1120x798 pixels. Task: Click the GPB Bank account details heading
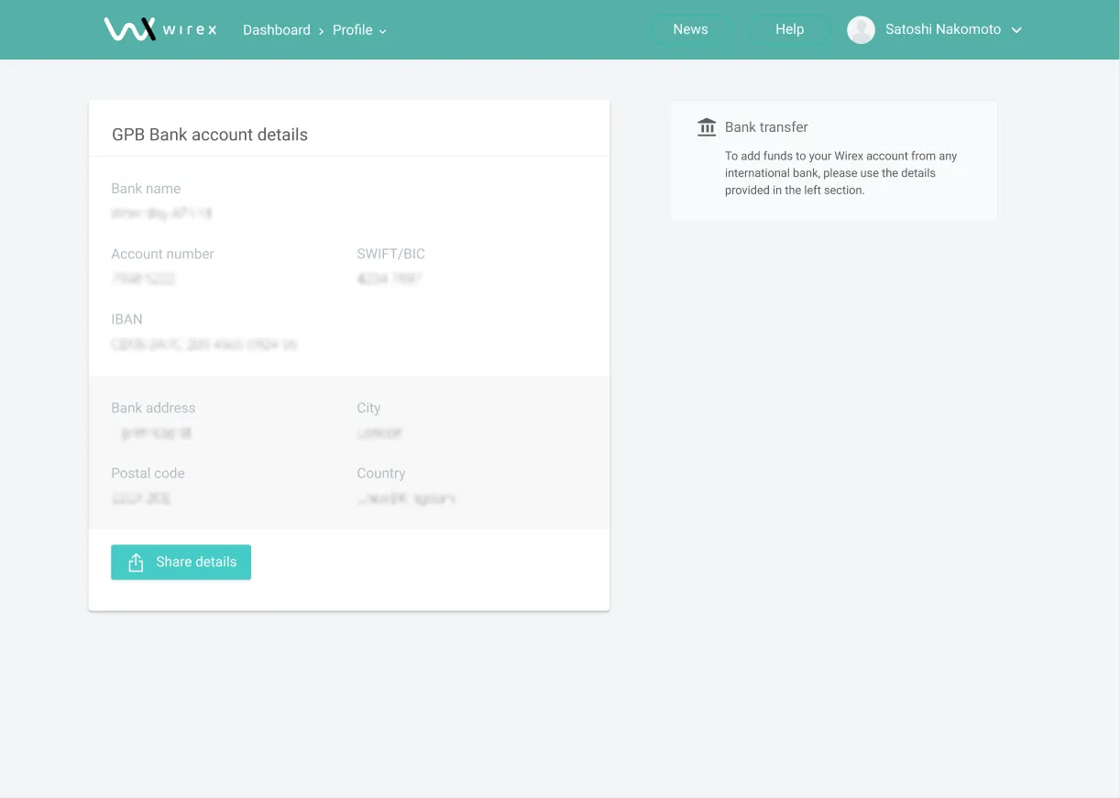209,135
